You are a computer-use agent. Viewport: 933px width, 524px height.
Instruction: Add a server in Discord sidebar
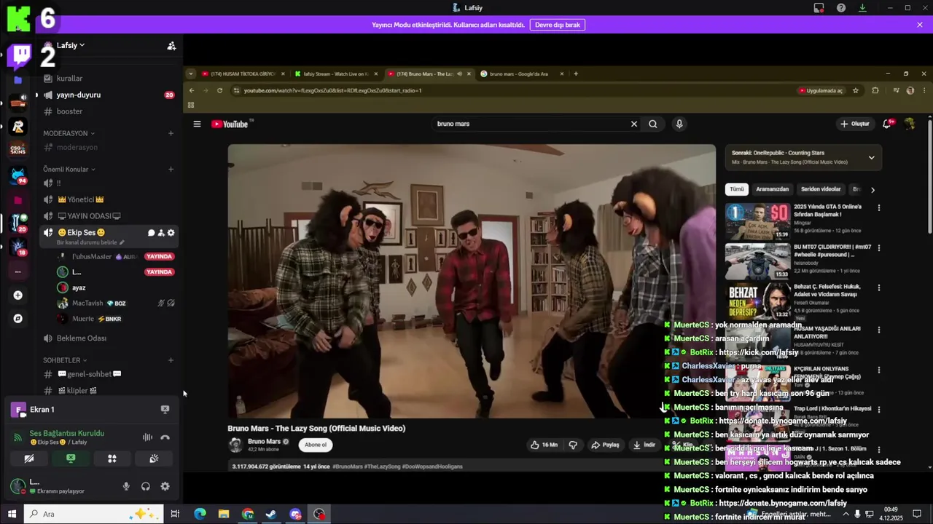coord(17,295)
